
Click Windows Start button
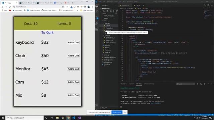3,118
